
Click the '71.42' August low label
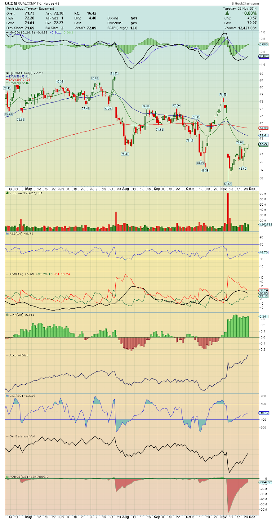125,154
